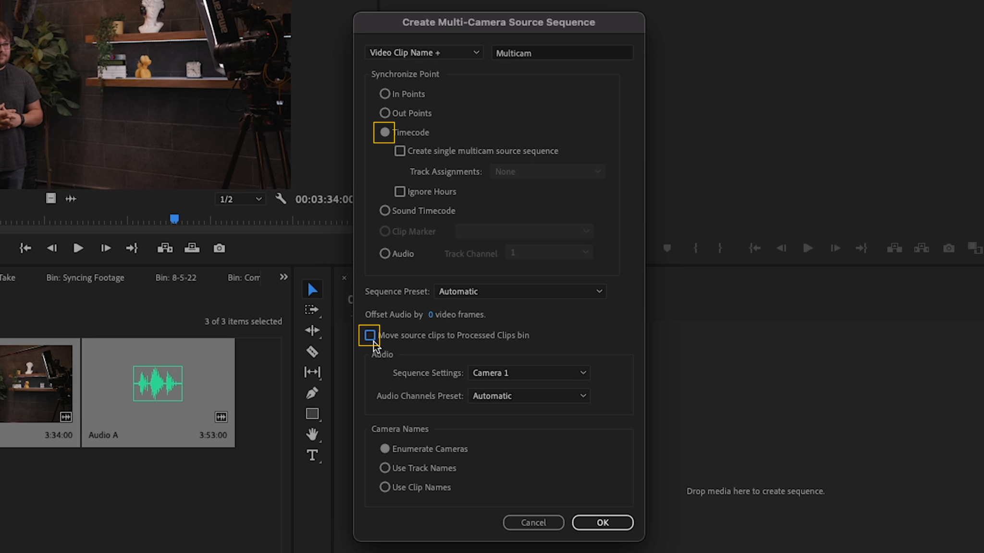984x553 pixels.
Task: Select the Hand tool icon
Action: click(x=311, y=434)
